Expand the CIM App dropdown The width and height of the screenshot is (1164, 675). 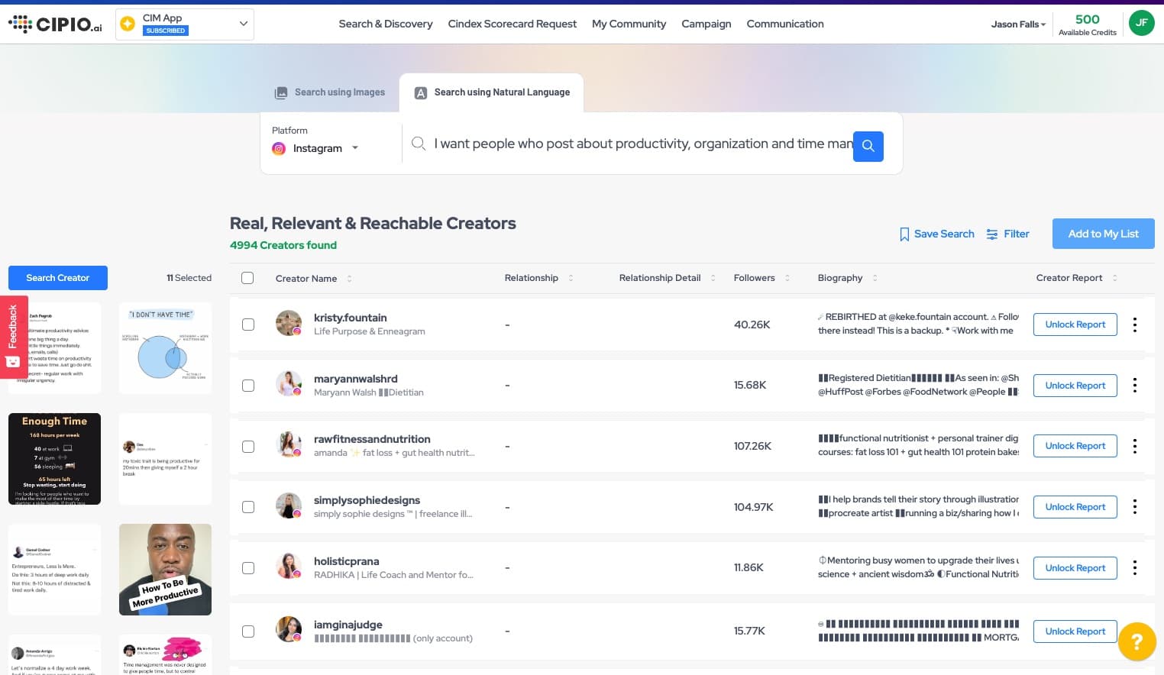pyautogui.click(x=243, y=24)
